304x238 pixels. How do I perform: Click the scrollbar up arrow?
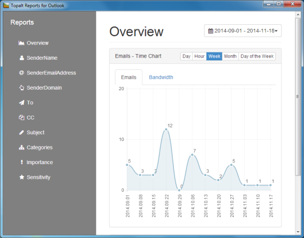pyautogui.click(x=298, y=15)
